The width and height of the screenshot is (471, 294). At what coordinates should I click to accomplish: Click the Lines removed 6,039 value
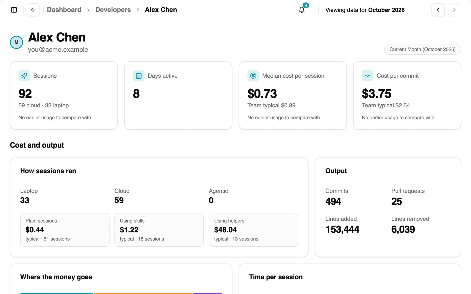(403, 229)
